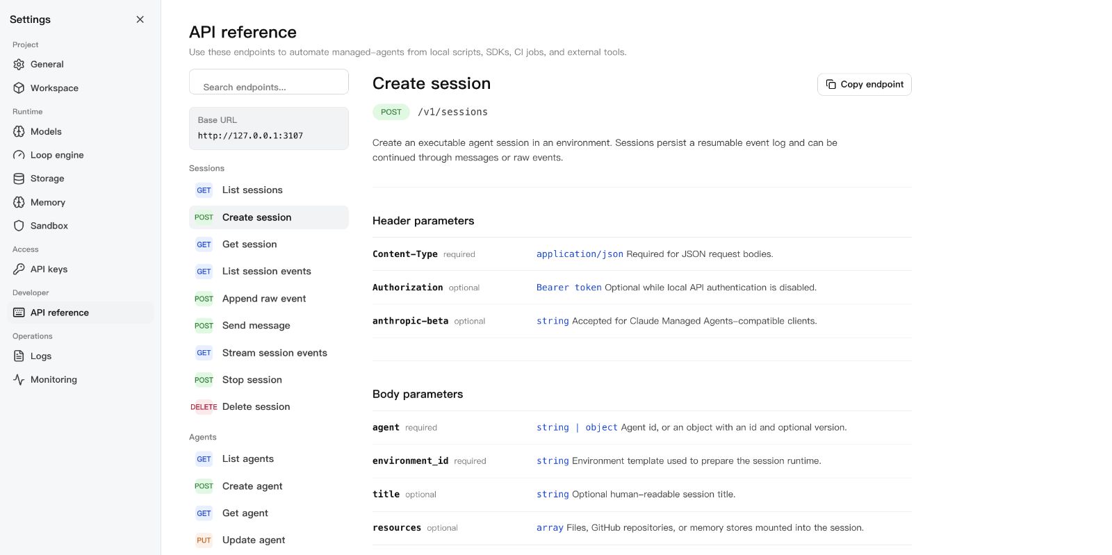Select API reference in sidebar
Viewport: 1112px width, 555px height.
[x=81, y=313]
